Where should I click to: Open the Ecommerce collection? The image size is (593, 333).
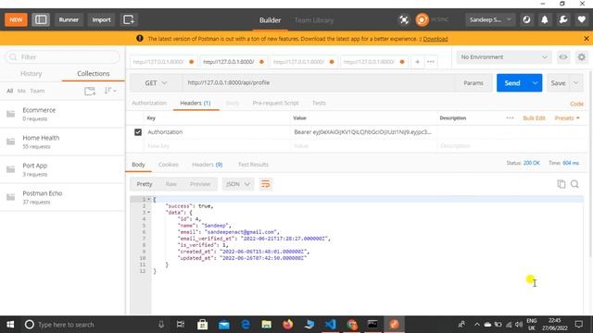(62, 114)
